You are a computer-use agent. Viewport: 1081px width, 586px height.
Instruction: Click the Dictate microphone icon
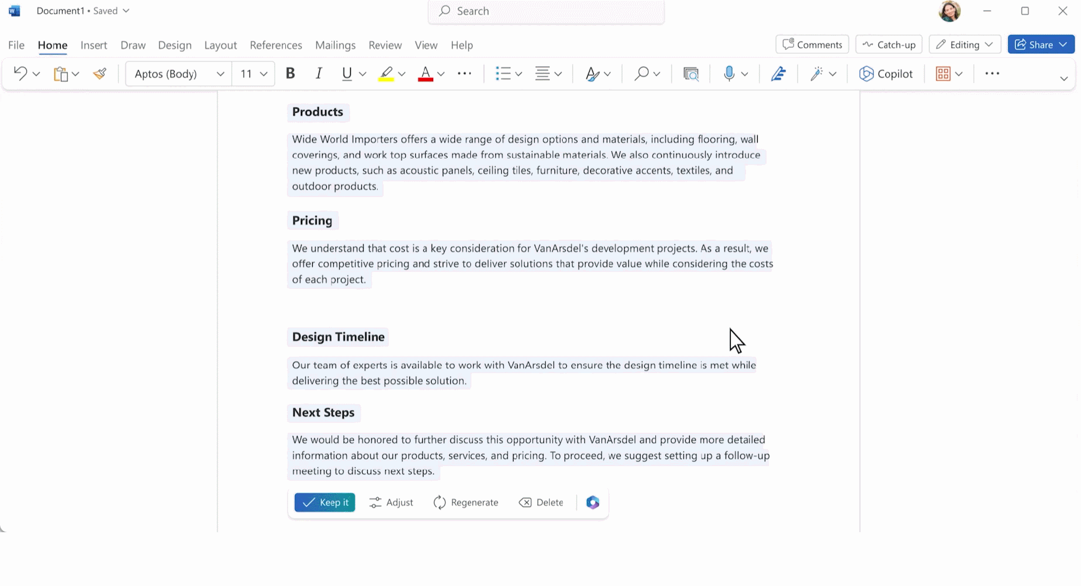click(x=729, y=74)
